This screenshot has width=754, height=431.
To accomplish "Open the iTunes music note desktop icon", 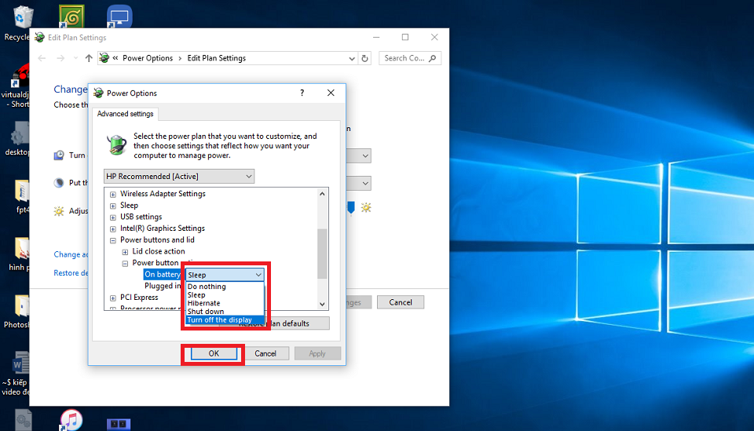I will coord(71,420).
